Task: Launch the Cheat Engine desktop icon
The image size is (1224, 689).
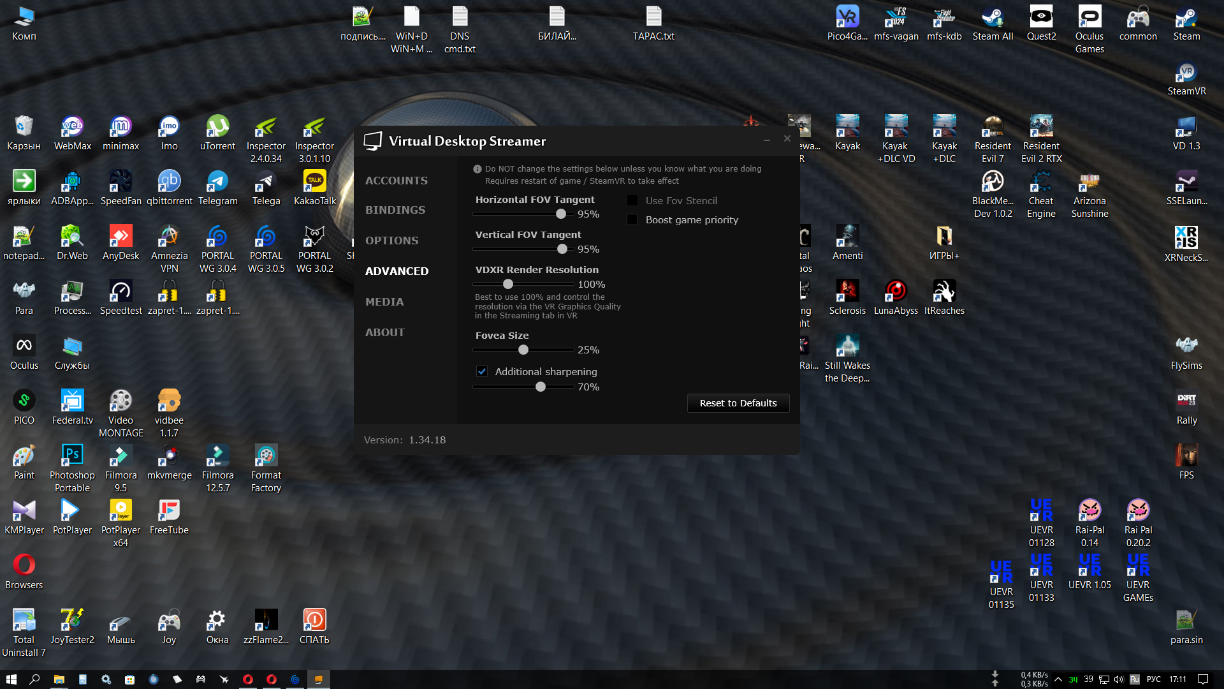Action: [x=1041, y=195]
